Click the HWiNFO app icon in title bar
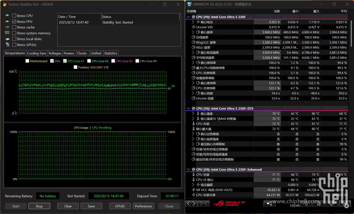Screen dimensions: 354x214 [x=189, y=4]
